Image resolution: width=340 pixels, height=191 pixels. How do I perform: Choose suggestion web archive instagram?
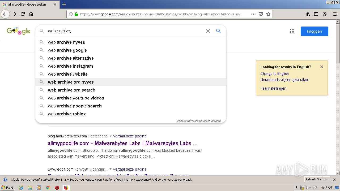click(x=131, y=66)
